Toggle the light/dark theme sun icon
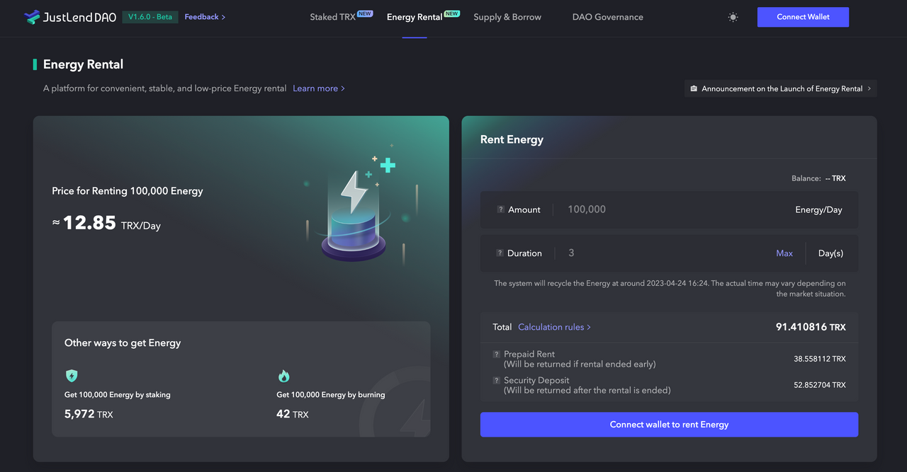The image size is (907, 472). (733, 16)
